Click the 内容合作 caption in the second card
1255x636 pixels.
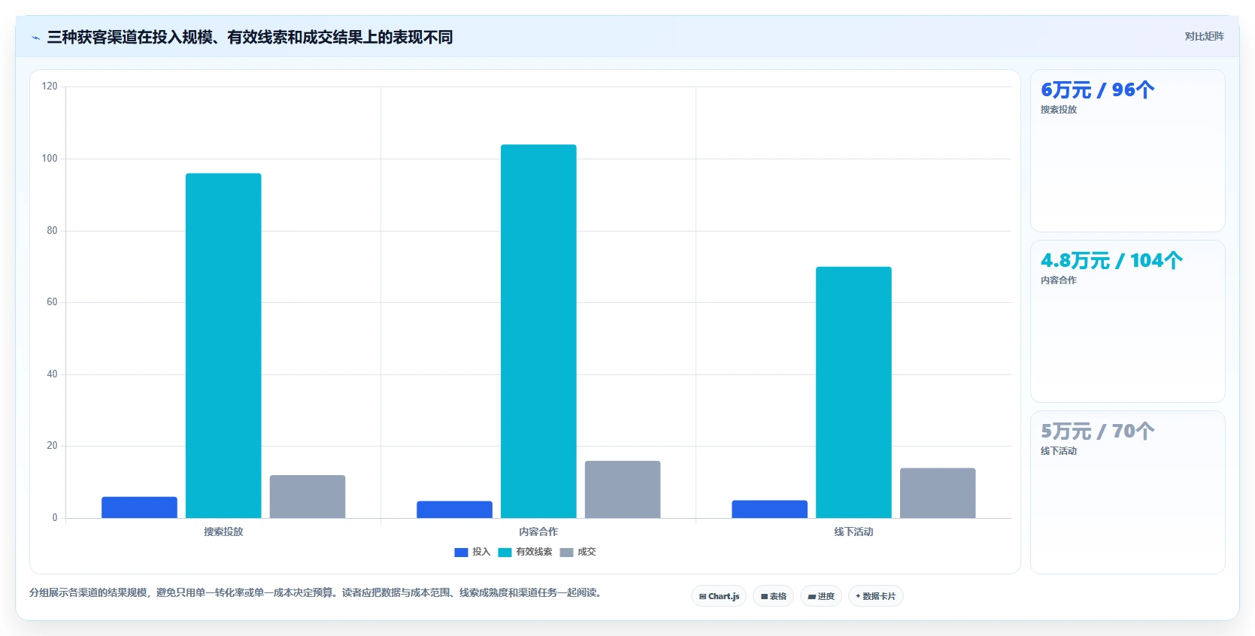[x=1059, y=280]
